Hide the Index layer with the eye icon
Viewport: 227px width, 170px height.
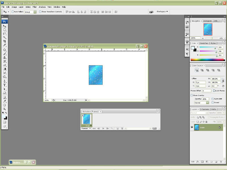point(192,128)
